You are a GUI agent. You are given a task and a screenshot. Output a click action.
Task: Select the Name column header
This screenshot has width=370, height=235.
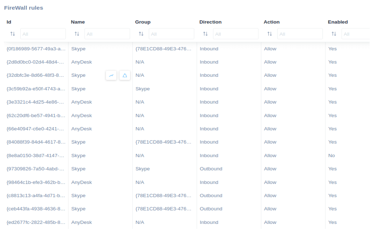coord(78,22)
